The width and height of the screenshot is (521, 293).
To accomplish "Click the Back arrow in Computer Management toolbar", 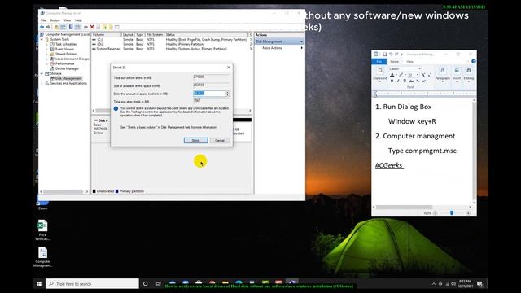I will click(x=42, y=27).
